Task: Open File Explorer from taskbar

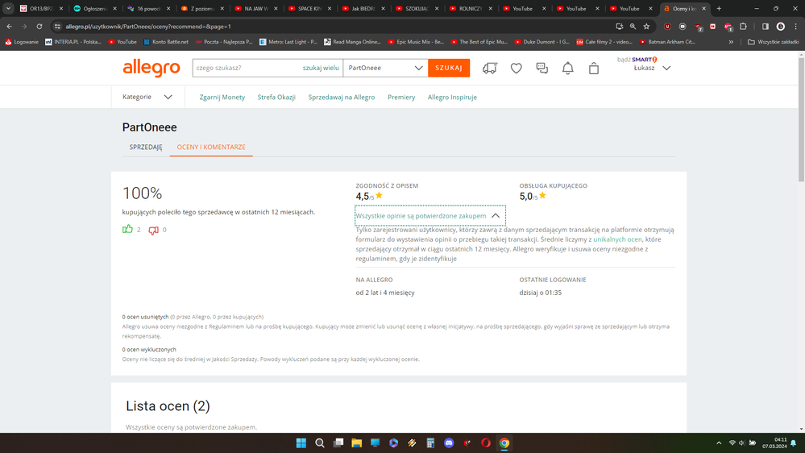Action: click(x=357, y=443)
